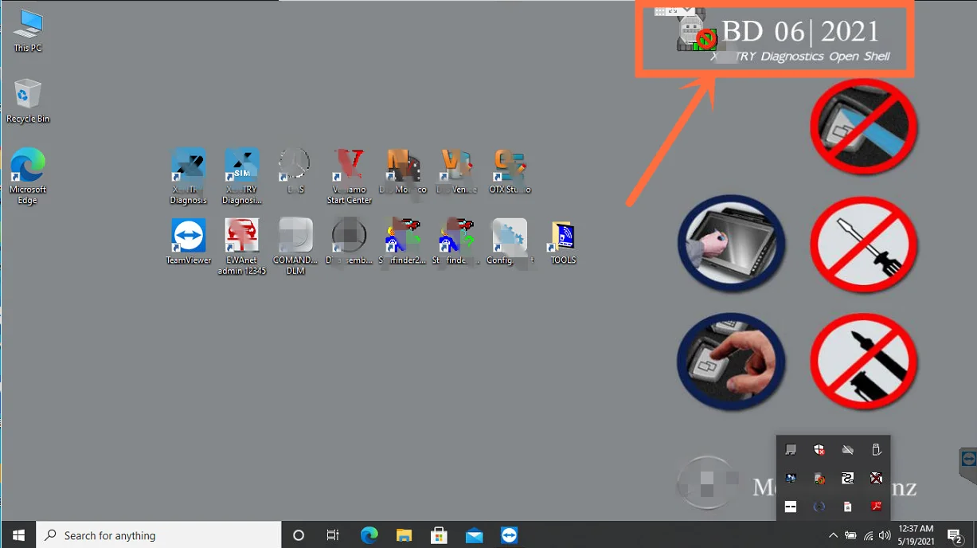
Task: Click the Cortana circle on taskbar
Action: click(x=299, y=535)
